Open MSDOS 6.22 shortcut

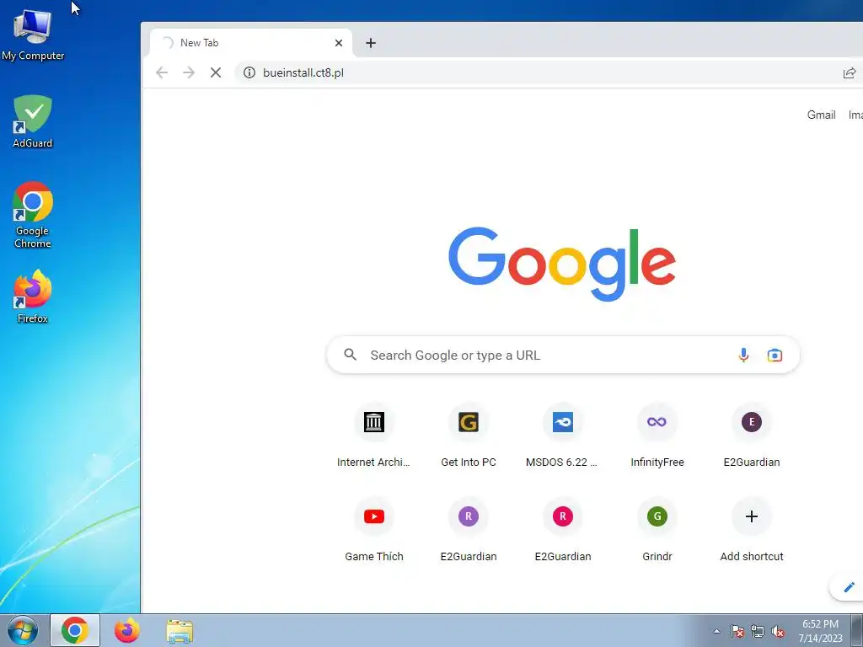pos(562,436)
